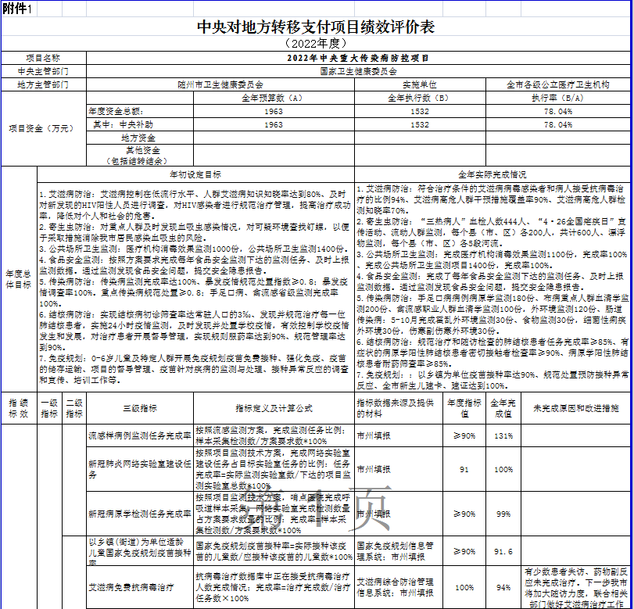Viewport: 634px width, 609px height.
Task: Click the 131% completion value
Action: [503, 435]
